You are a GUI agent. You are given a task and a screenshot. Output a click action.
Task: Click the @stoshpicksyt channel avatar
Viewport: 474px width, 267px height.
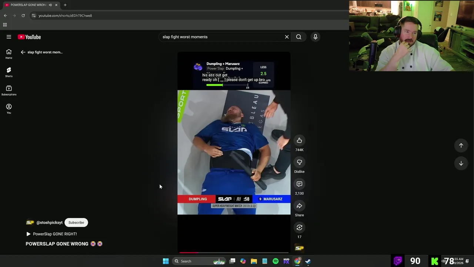pos(30,222)
